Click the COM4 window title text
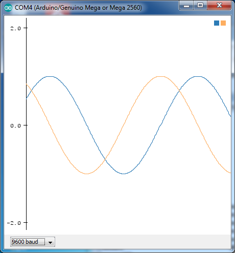The height and width of the screenshot is (253, 235). coord(78,8)
